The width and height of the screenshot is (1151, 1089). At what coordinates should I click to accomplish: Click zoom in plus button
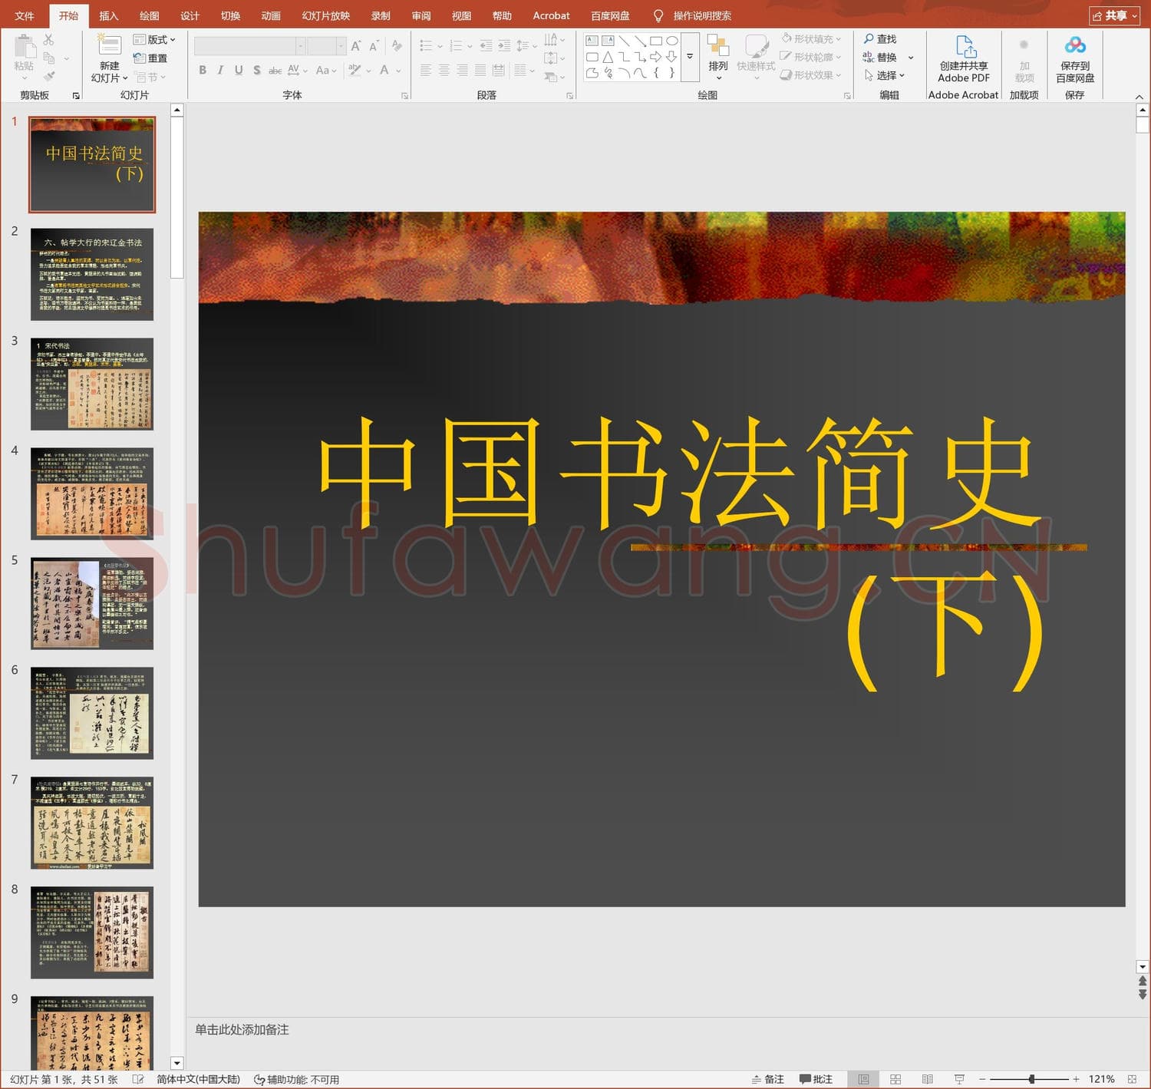(1076, 1079)
